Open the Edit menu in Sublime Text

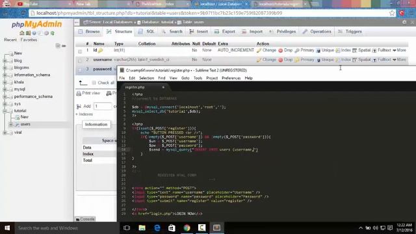click(132, 78)
